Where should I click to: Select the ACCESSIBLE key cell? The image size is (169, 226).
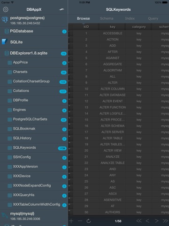113,33
